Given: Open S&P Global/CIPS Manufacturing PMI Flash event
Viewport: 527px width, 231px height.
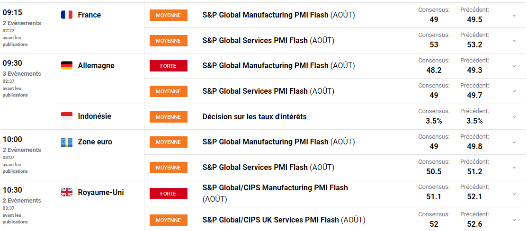Looking at the screenshot, I should tap(275, 188).
